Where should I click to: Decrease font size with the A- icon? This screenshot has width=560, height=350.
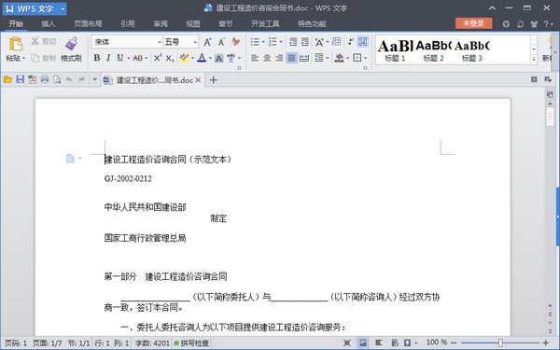222,42
